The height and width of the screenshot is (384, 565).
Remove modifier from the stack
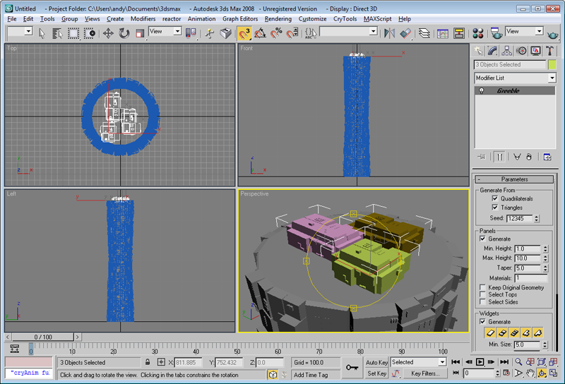[x=528, y=157]
